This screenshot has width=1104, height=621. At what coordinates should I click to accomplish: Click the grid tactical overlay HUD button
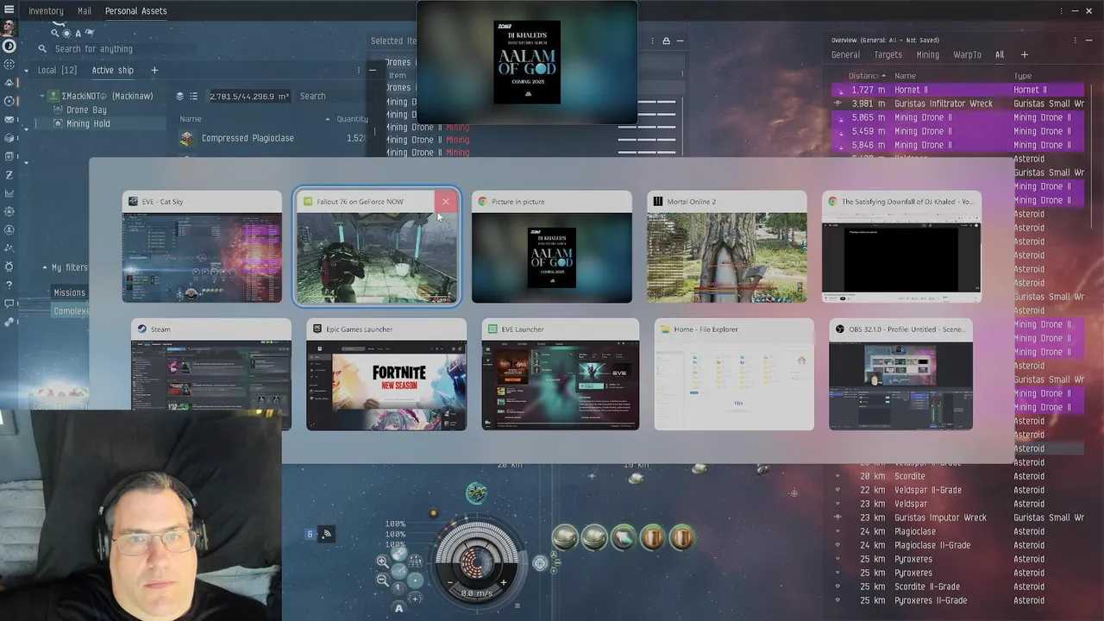(416, 561)
